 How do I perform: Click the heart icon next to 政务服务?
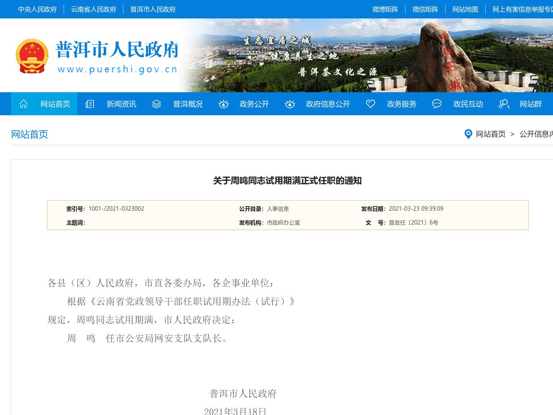pos(371,104)
